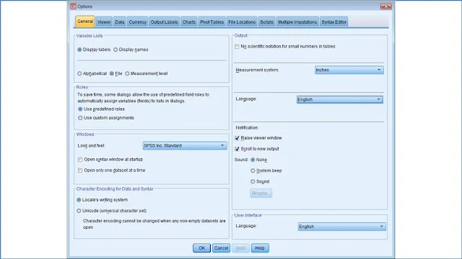
Task: Switch to the Syntax Editor tab
Action: 334,22
